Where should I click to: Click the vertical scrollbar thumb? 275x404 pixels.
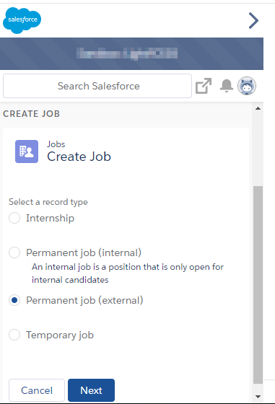click(258, 285)
